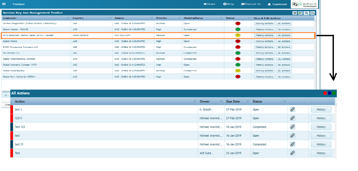The image size is (358, 171).
Task: Click Weekly Actions for Dubai Police
Action: (265, 41)
